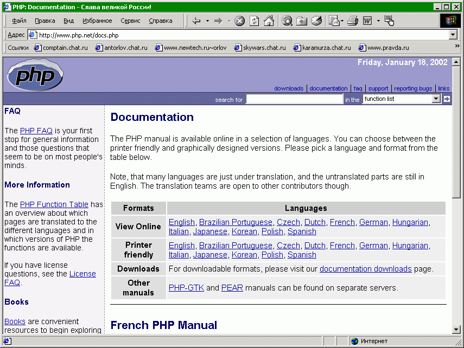Screen dimensions: 464x348
Task: Open the PHP Function Table link
Action: coord(54,204)
